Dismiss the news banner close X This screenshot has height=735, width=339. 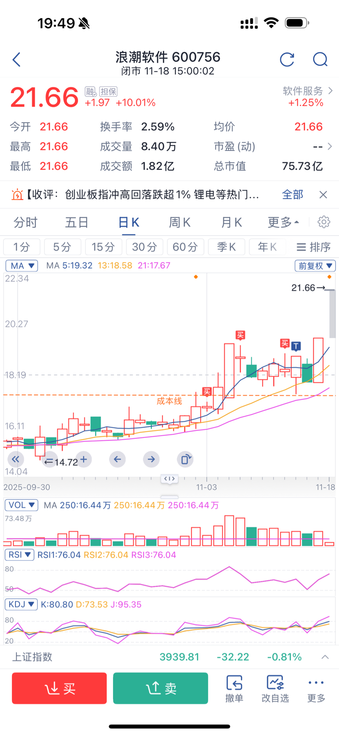pyautogui.click(x=323, y=195)
